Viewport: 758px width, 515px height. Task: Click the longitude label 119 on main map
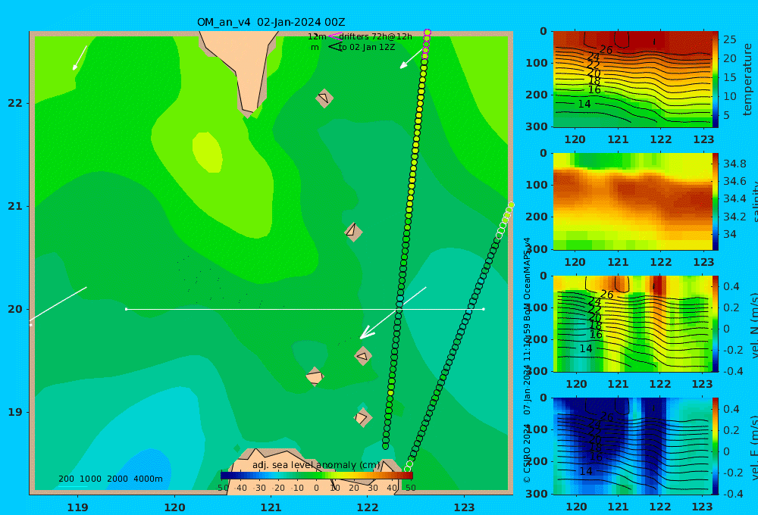coord(77,507)
